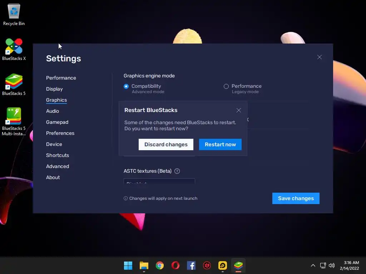
Task: Open Opera browser from taskbar
Action: pyautogui.click(x=175, y=265)
